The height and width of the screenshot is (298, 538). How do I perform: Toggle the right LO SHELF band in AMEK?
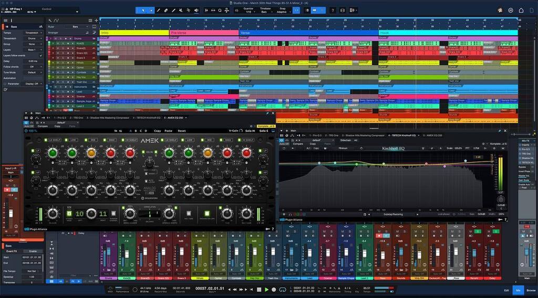163,140
